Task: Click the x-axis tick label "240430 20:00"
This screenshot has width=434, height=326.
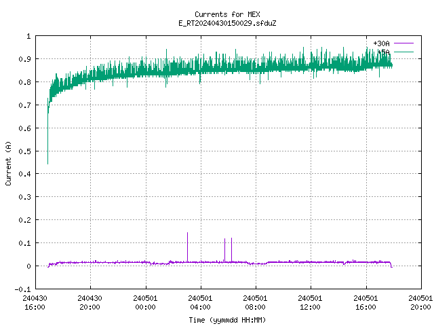Action: 90,302
